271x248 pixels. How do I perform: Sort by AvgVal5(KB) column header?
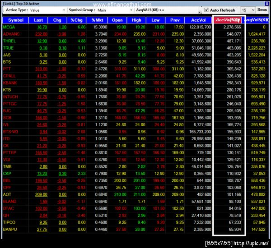[x=256, y=20]
